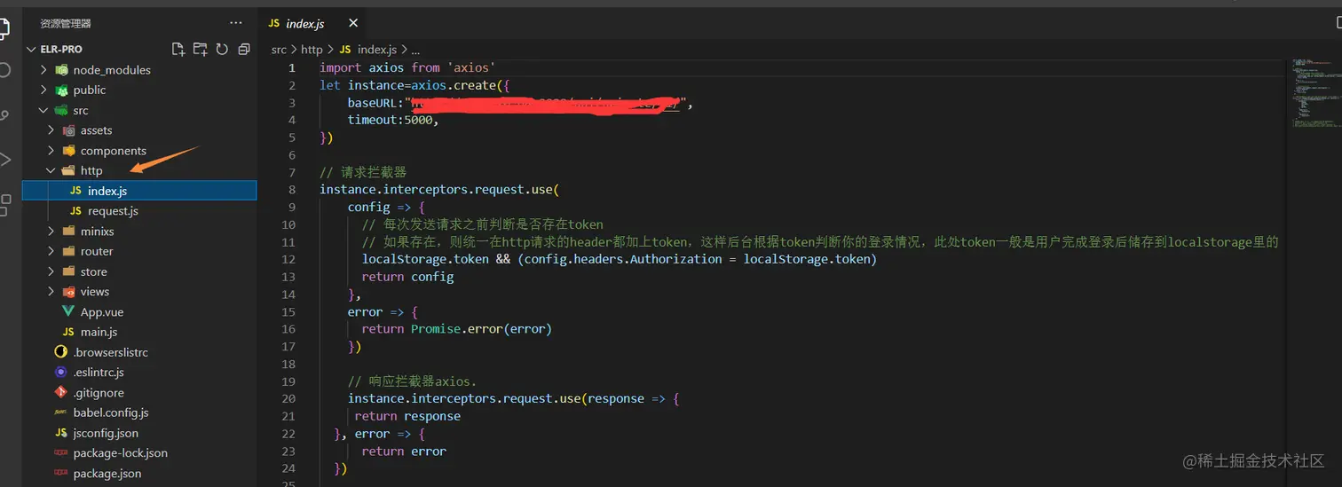
Task: Select index.js in the http folder
Action: [139, 191]
